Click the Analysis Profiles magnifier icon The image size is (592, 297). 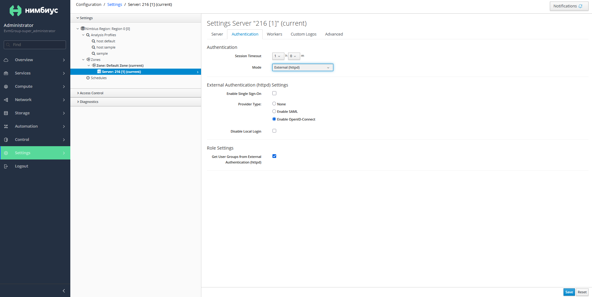tap(88, 35)
